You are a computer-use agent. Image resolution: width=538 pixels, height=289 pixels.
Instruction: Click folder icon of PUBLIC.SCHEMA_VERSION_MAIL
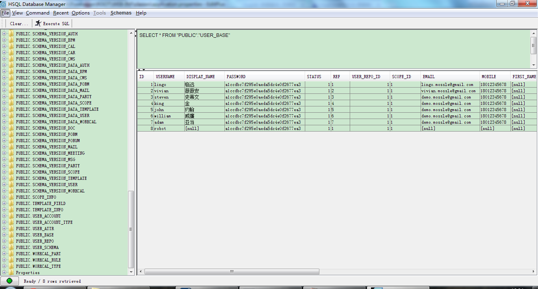pyautogui.click(x=11, y=147)
